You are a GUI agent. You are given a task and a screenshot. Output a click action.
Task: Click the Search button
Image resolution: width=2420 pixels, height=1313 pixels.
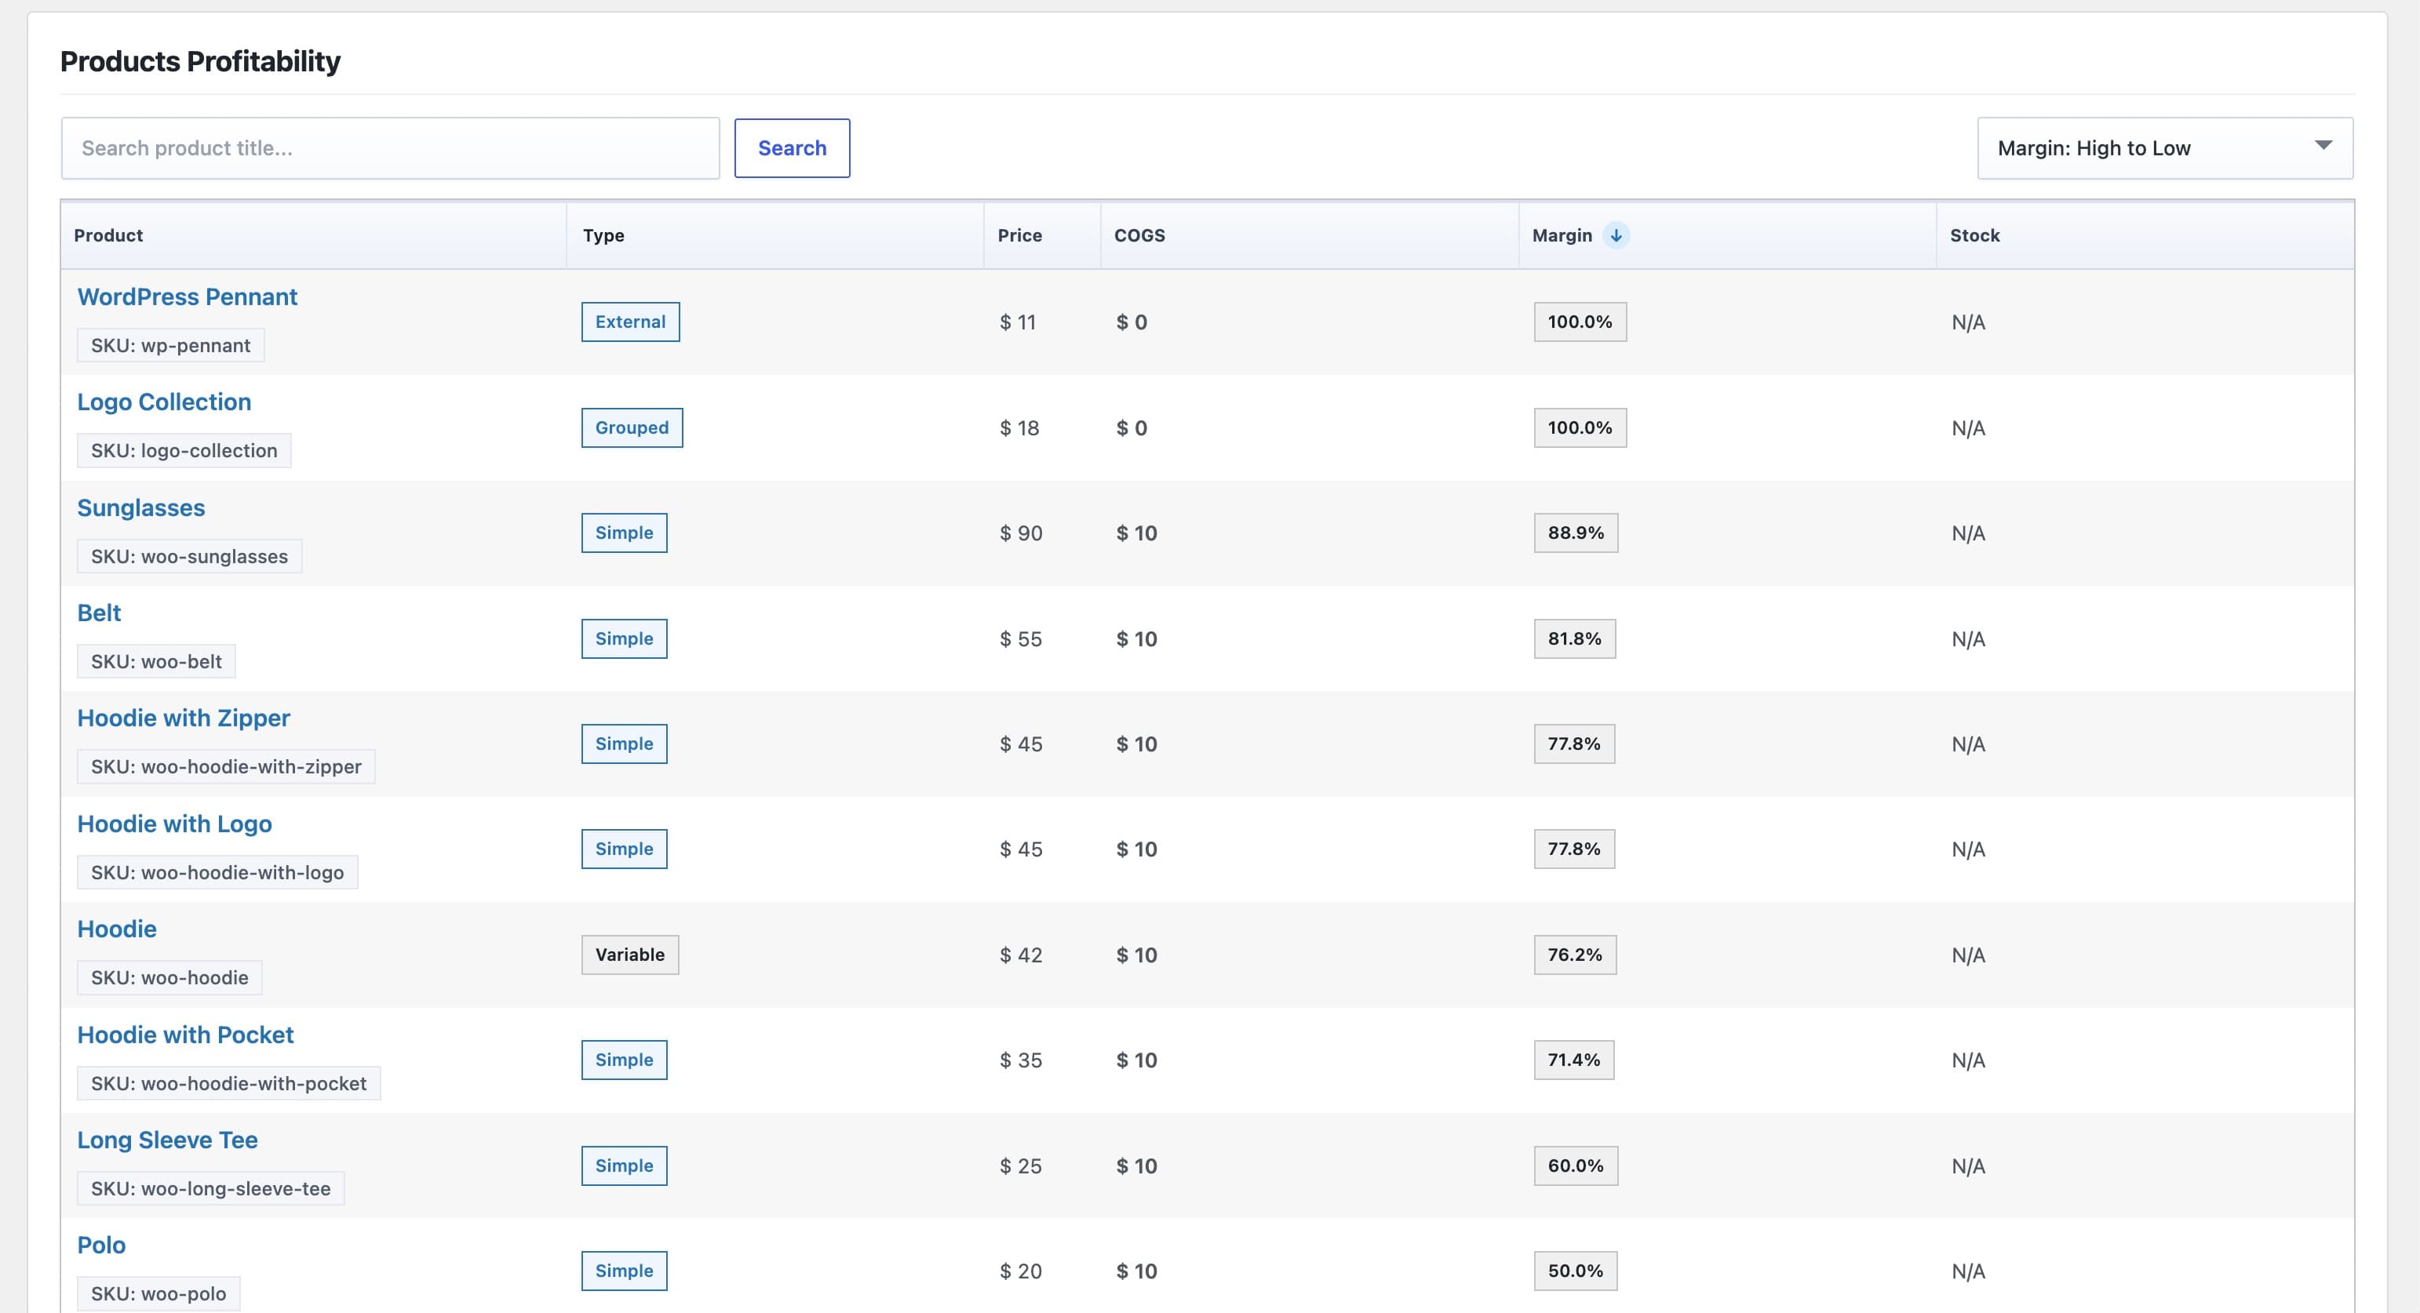click(792, 148)
